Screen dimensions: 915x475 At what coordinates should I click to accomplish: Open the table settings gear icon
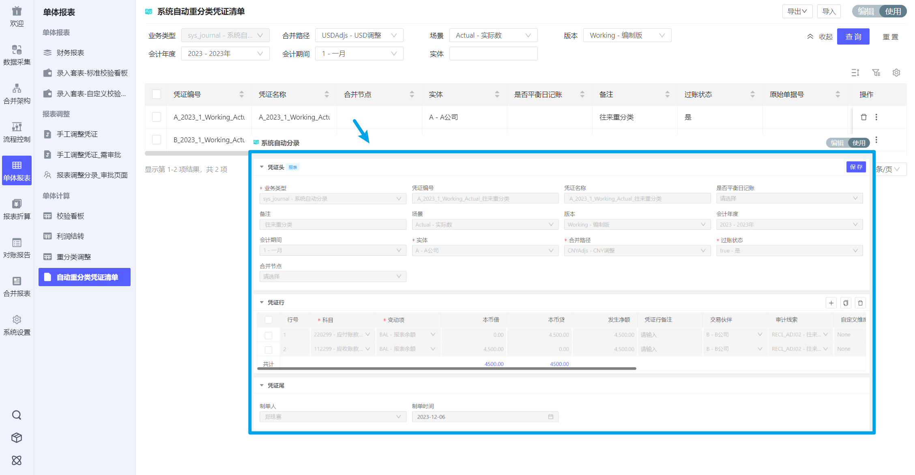click(x=896, y=73)
